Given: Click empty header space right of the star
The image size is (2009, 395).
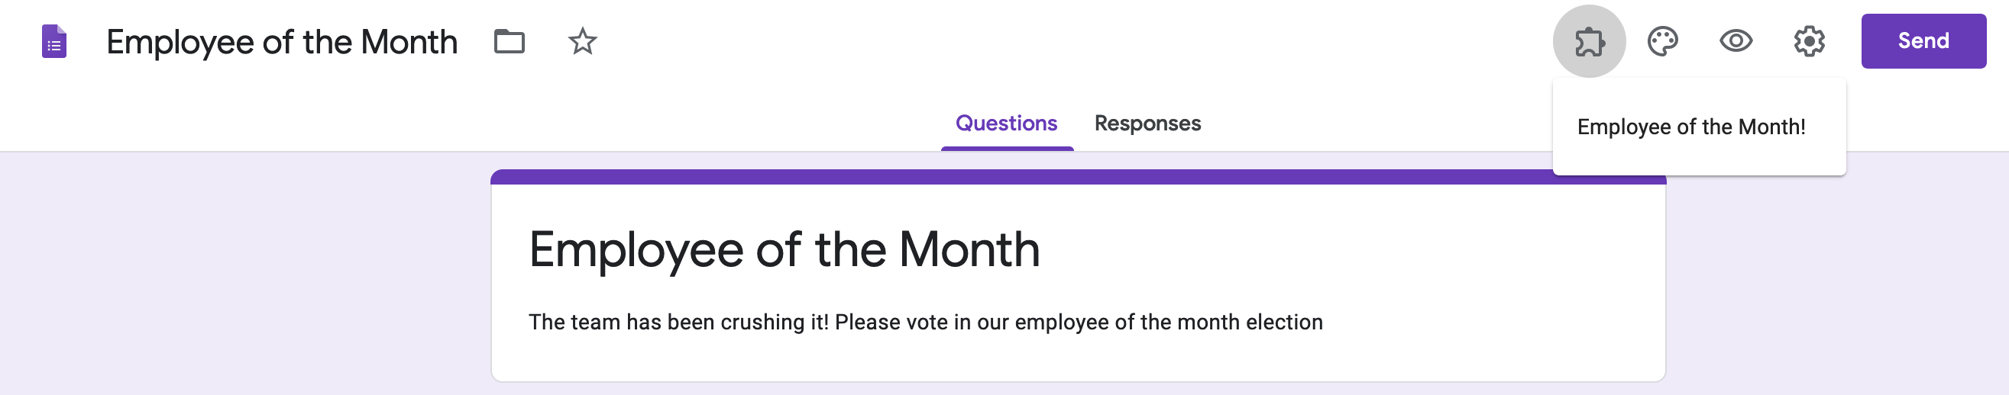Looking at the screenshot, I should pos(1014,41).
